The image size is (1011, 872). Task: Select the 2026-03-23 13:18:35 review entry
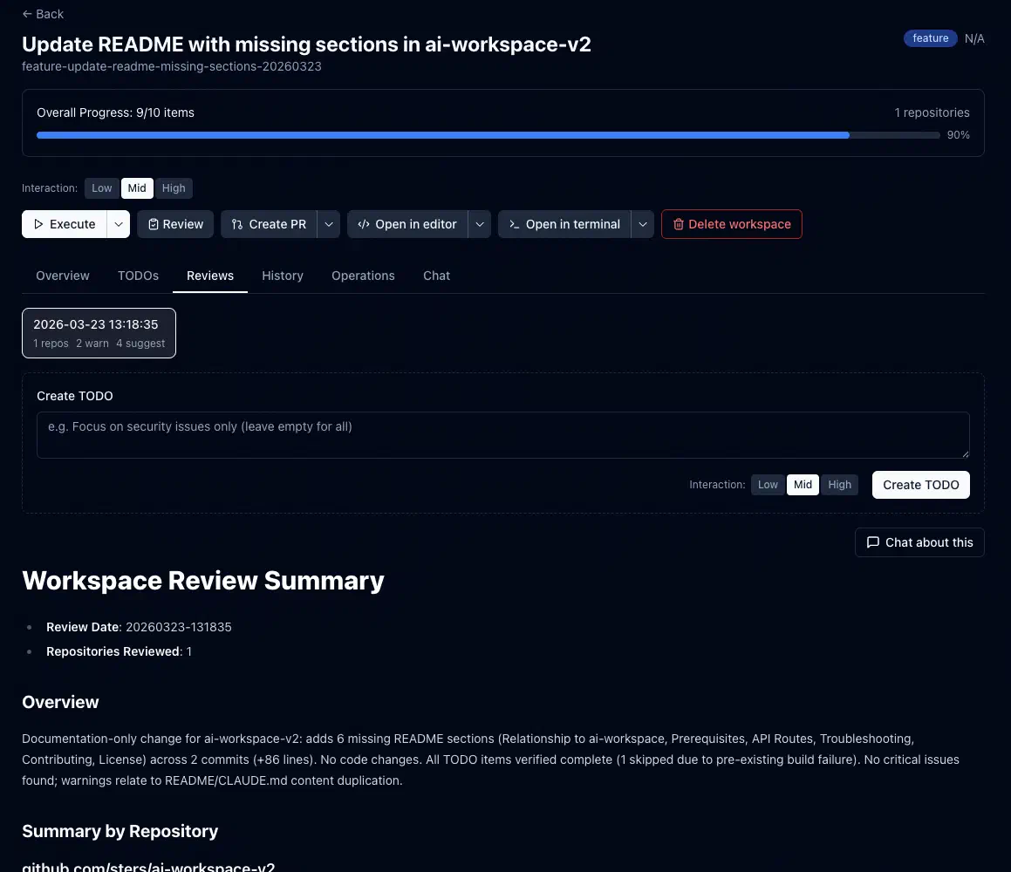(x=99, y=333)
